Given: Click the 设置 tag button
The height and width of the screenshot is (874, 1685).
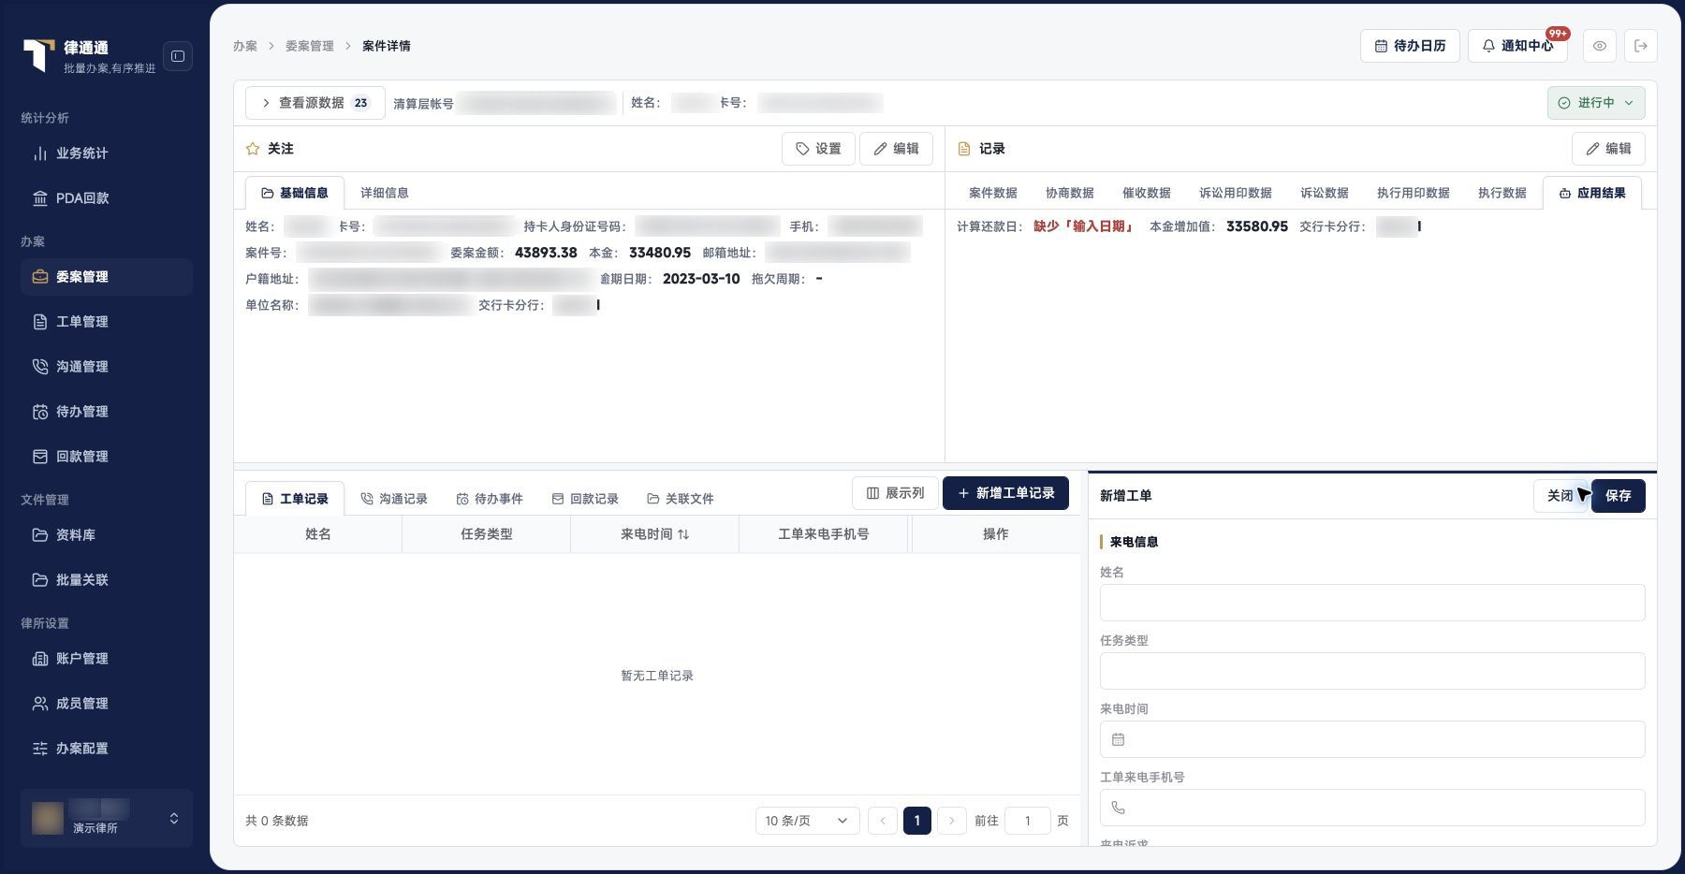Looking at the screenshot, I should pos(818,149).
